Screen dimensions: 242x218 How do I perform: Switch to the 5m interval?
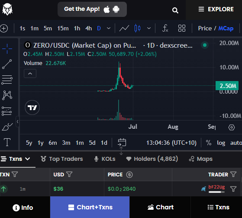tap(48, 29)
